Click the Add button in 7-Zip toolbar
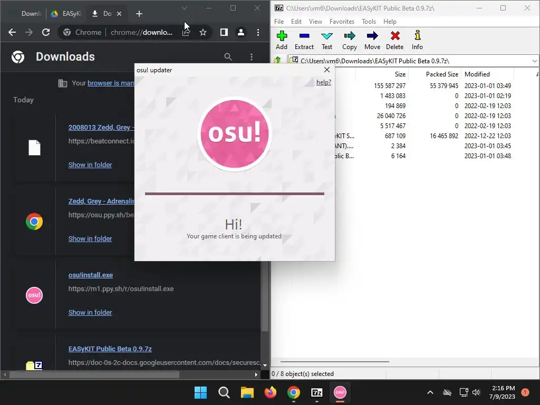This screenshot has width=540, height=405. (282, 40)
